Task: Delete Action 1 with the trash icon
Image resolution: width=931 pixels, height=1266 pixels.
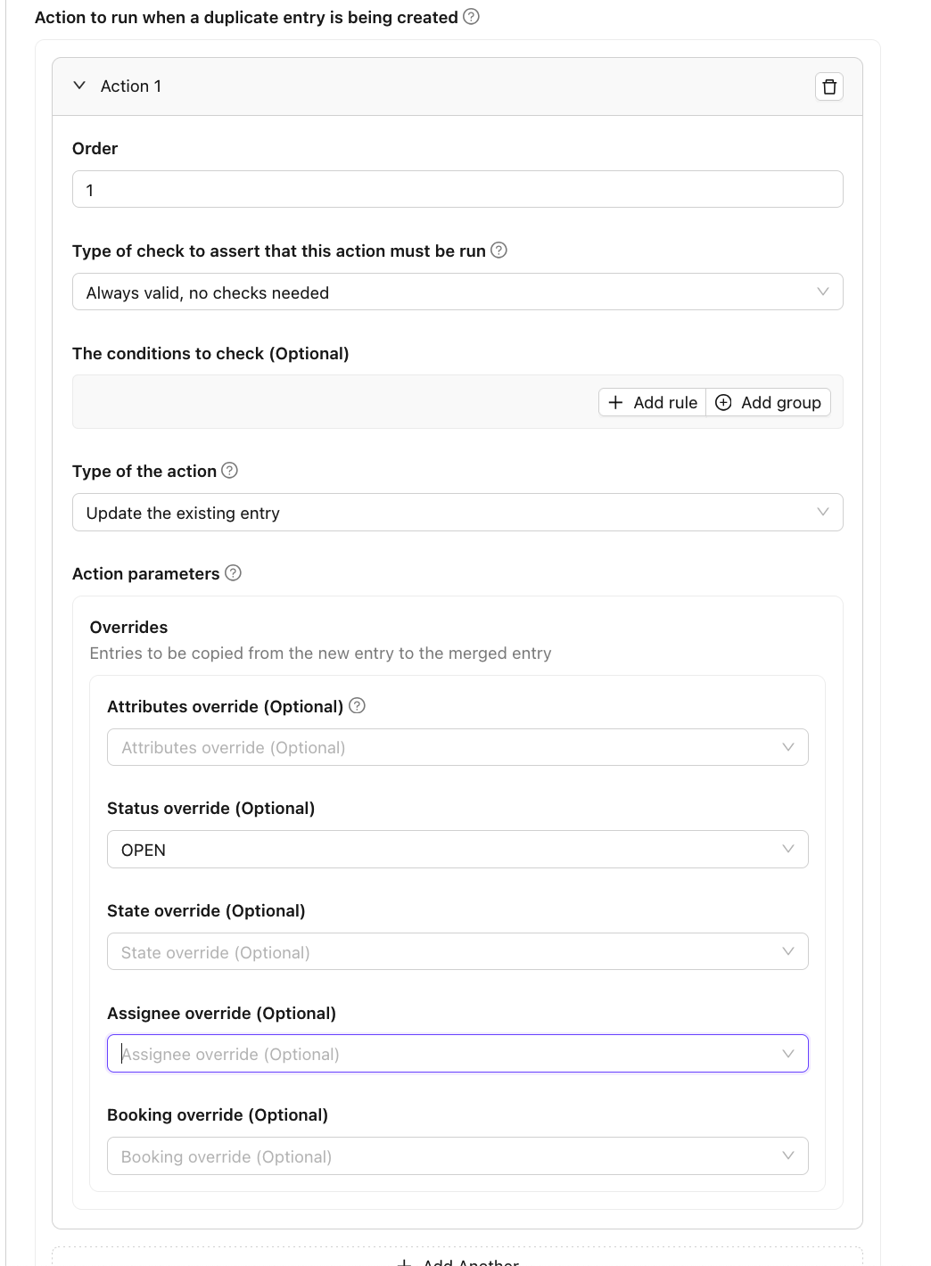Action: pyautogui.click(x=829, y=86)
